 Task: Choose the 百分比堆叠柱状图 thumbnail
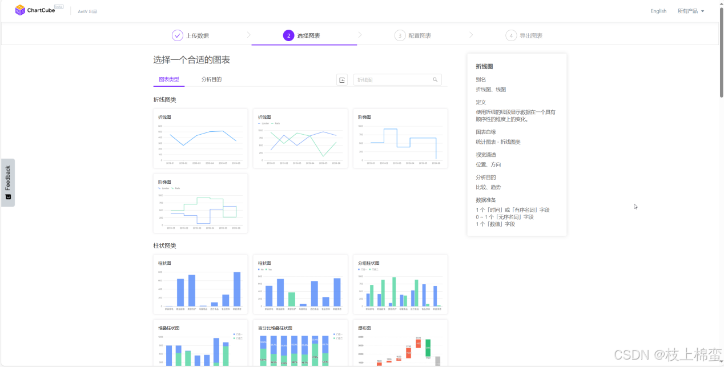pyautogui.click(x=300, y=343)
